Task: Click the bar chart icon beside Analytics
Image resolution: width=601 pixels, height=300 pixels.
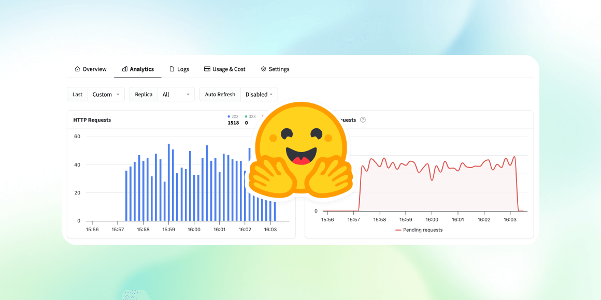Action: tap(124, 69)
